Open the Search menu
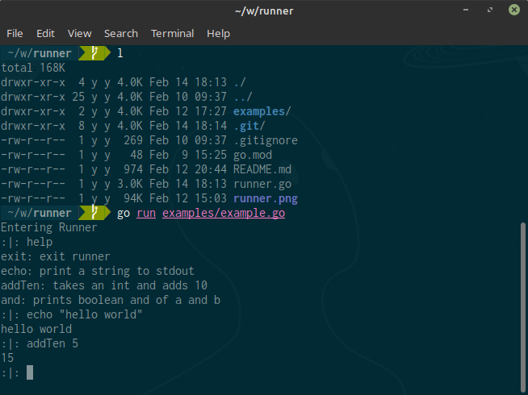 (x=121, y=34)
